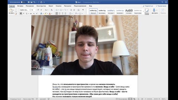Open the shading paint bucket

pyautogui.click(x=76, y=13)
